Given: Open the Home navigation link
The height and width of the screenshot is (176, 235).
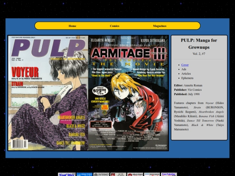Looking at the screenshot, I should coord(72,26).
